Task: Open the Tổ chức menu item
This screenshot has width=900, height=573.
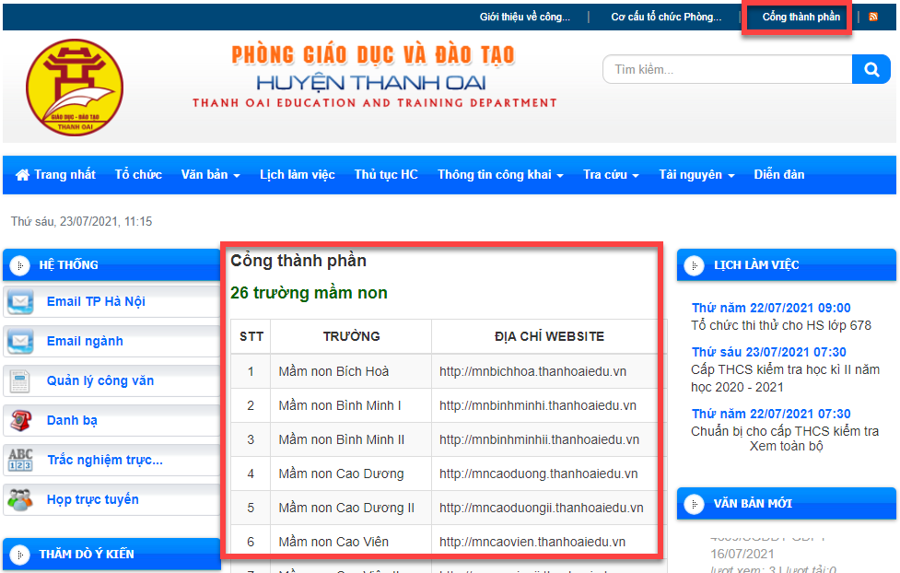Action: pyautogui.click(x=138, y=174)
